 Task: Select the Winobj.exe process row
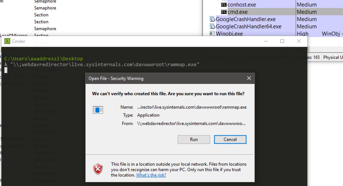273,34
